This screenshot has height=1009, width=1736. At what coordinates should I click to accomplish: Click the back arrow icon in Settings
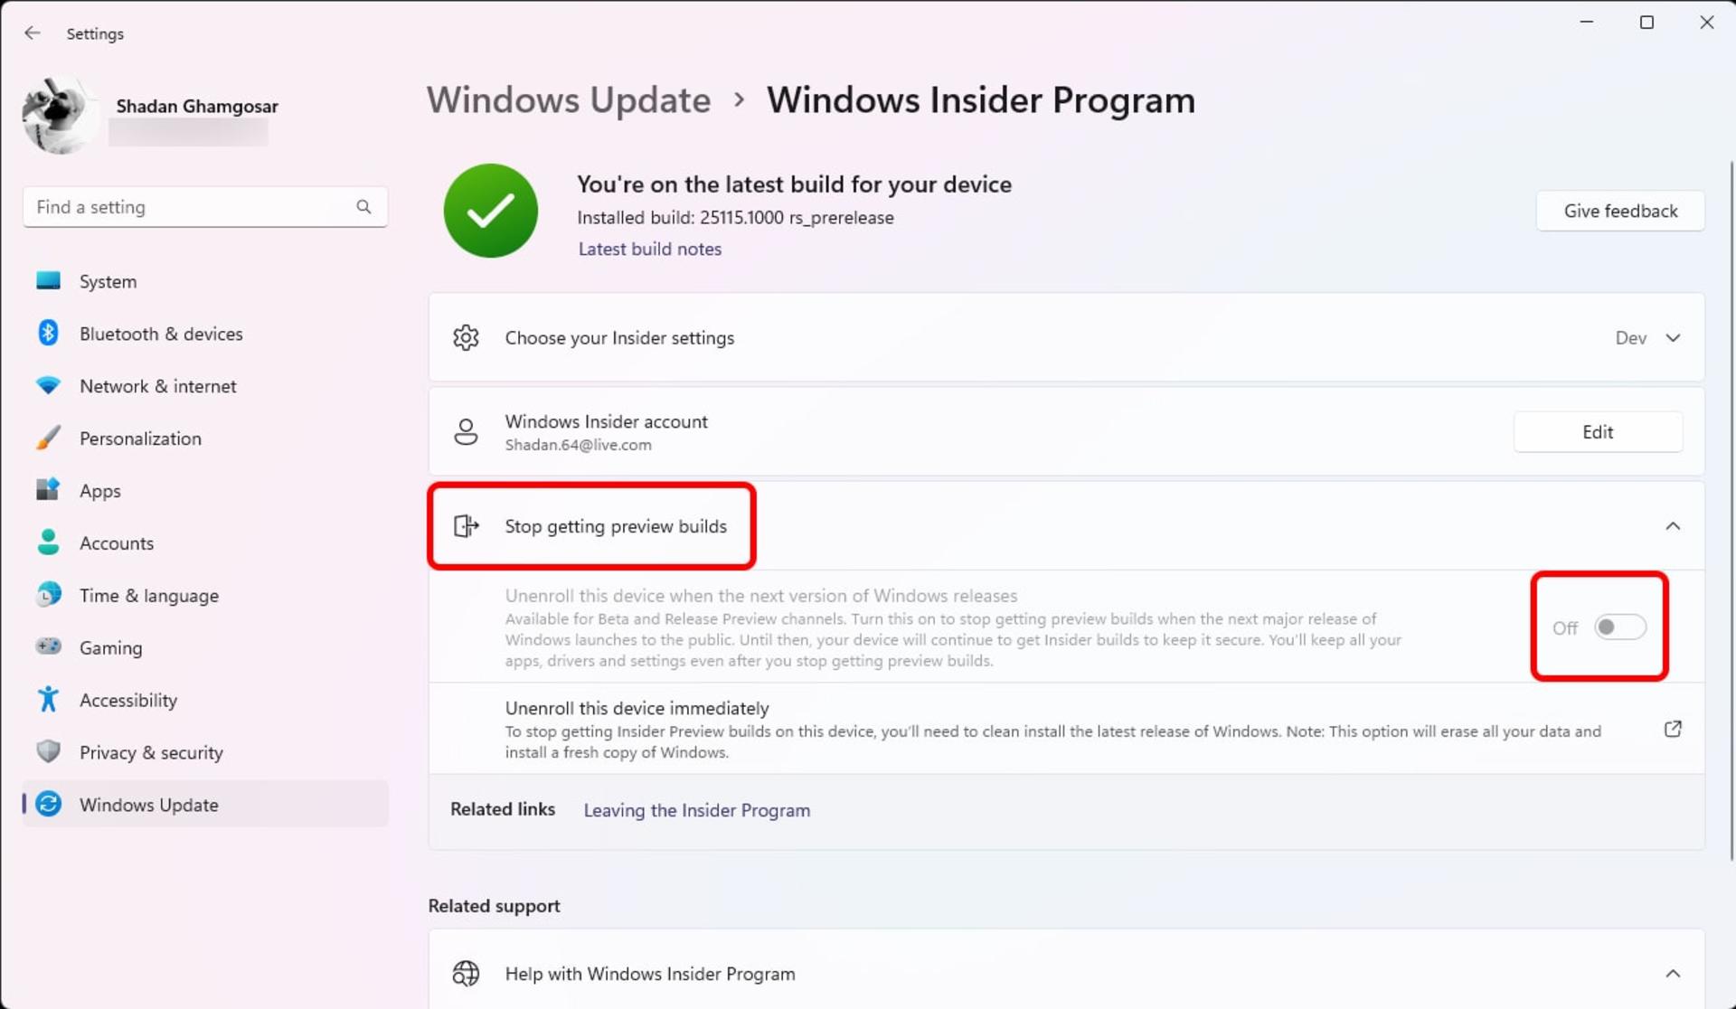(x=33, y=33)
